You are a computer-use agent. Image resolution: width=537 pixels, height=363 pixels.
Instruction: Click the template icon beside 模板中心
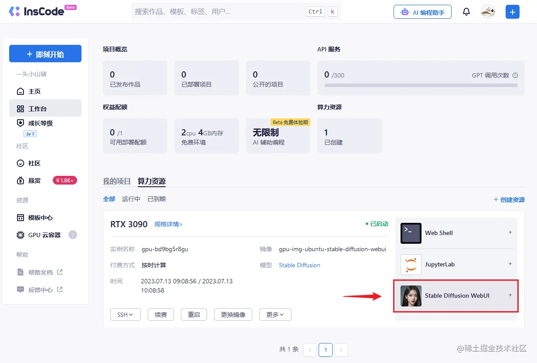point(20,218)
